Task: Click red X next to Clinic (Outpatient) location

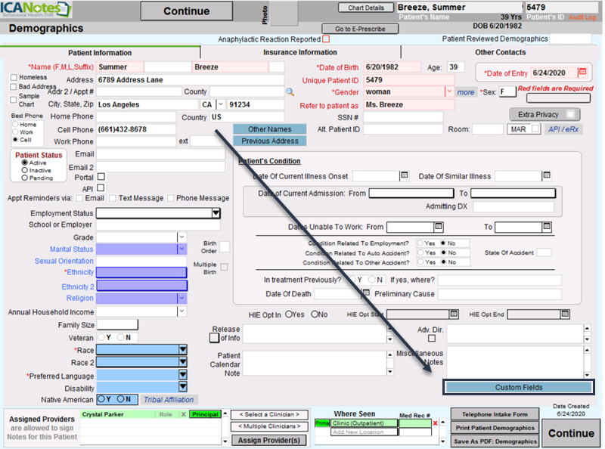Action: click(x=435, y=424)
